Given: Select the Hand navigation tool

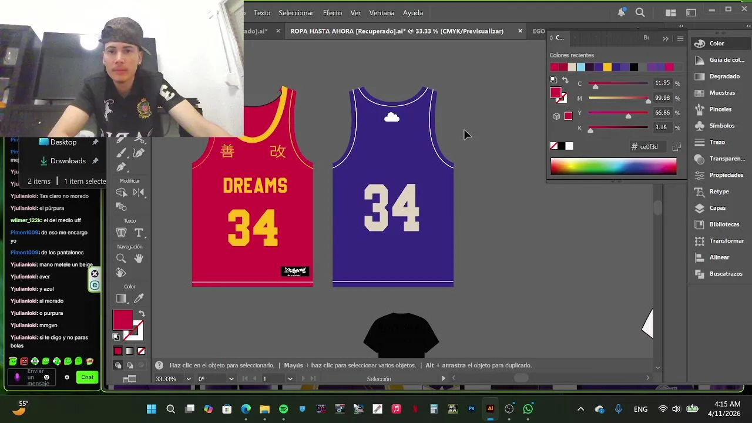Looking at the screenshot, I should [139, 258].
